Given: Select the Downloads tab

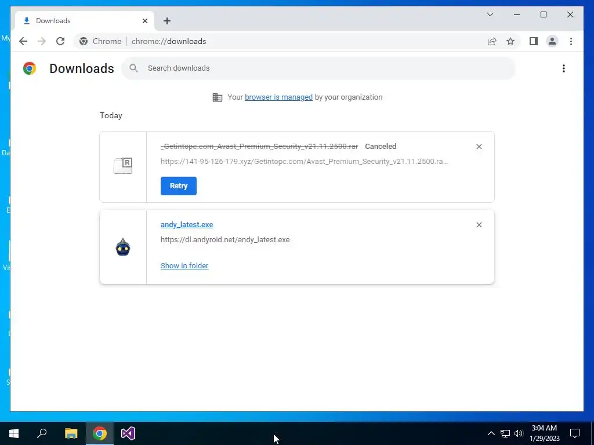Looking at the screenshot, I should 85,21.
